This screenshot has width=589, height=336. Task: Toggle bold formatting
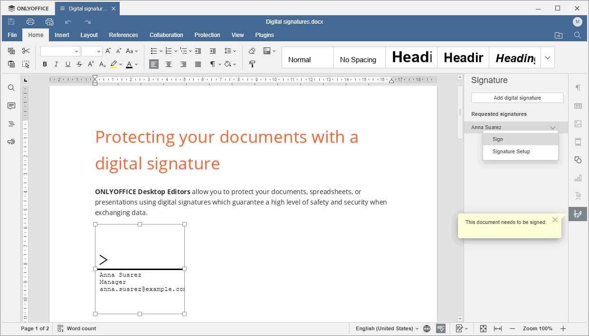[44, 64]
